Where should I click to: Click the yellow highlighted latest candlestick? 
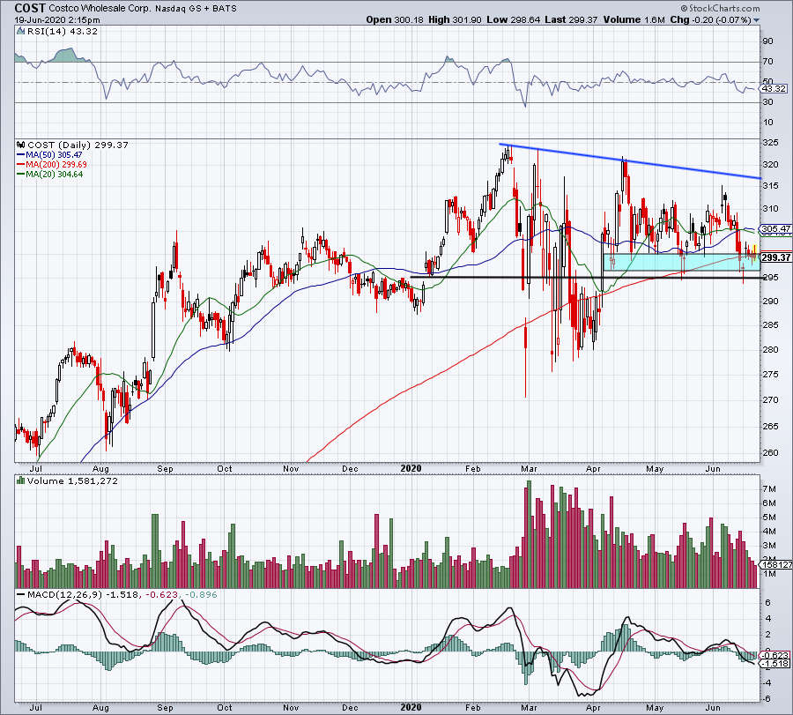(754, 253)
